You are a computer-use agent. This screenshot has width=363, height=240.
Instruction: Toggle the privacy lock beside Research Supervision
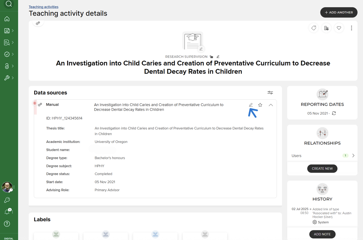(x=211, y=57)
